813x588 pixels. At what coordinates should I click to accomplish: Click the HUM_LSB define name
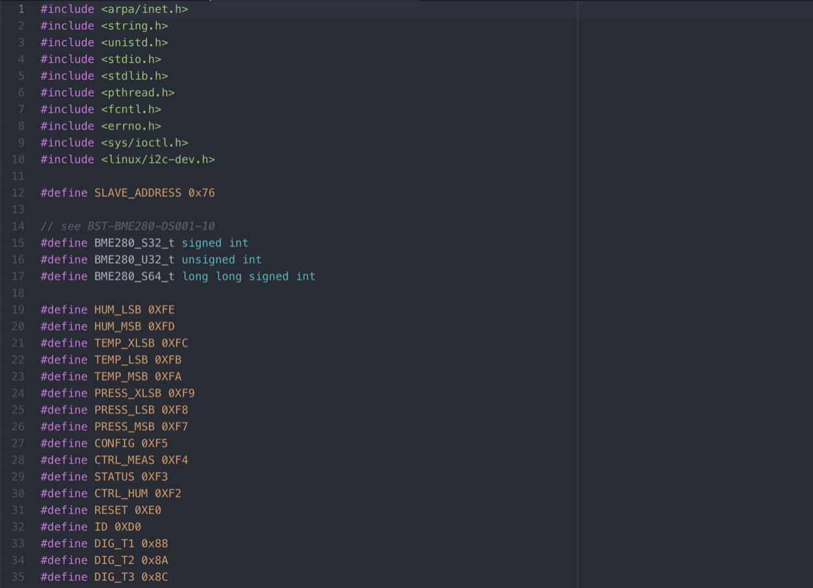click(x=117, y=310)
